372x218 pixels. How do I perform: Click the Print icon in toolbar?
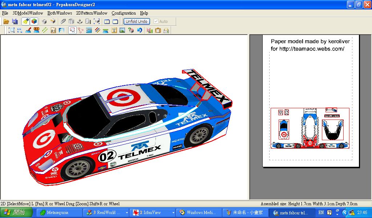pos(166,31)
